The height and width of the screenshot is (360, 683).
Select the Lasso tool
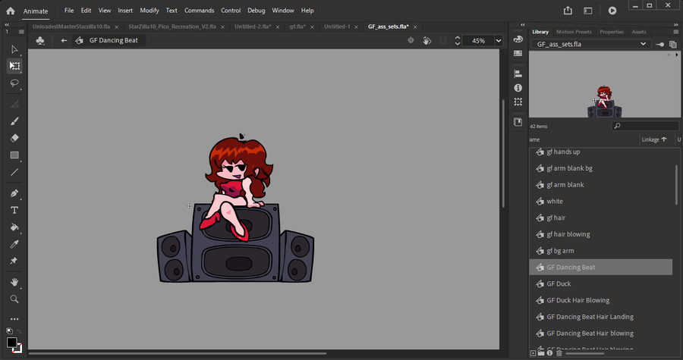point(14,83)
